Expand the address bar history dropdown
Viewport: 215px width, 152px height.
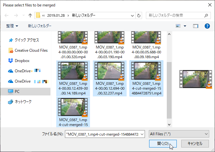(x=132, y=15)
